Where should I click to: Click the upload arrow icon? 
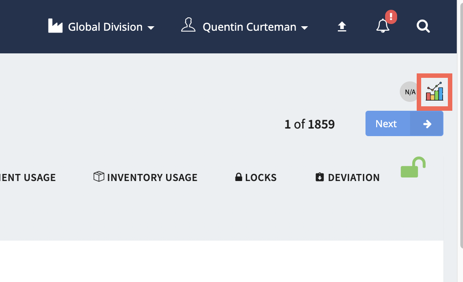(341, 27)
